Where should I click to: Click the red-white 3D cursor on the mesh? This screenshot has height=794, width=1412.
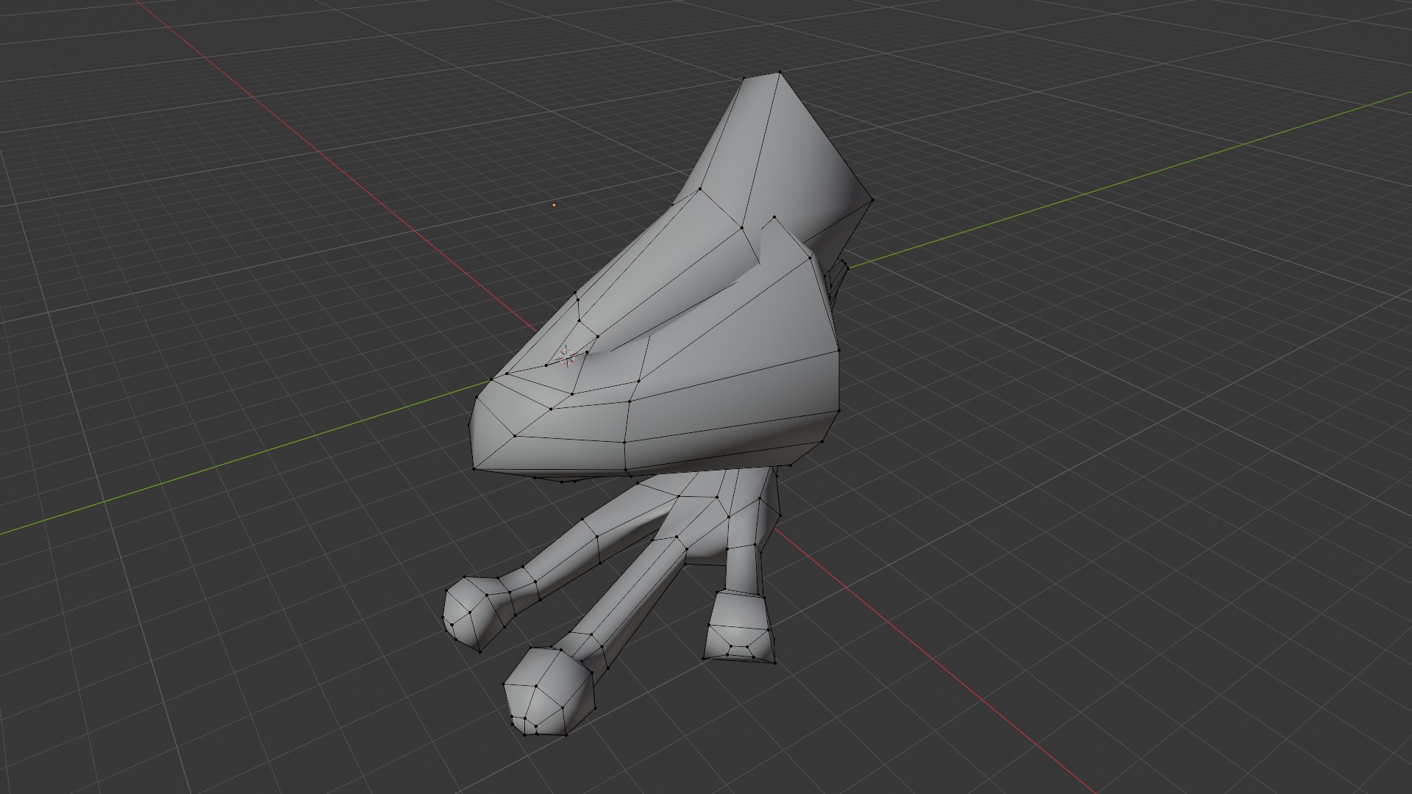(566, 357)
